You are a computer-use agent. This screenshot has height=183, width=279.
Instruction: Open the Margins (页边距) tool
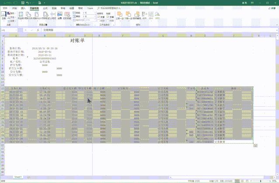[21, 16]
